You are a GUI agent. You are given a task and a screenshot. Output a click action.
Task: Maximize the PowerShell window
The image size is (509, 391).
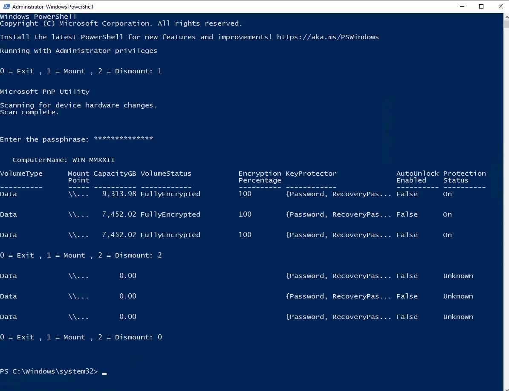click(481, 7)
